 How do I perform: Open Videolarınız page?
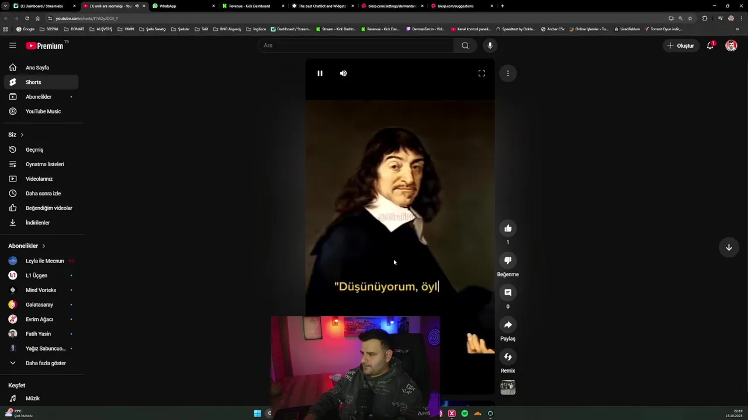(x=41, y=179)
